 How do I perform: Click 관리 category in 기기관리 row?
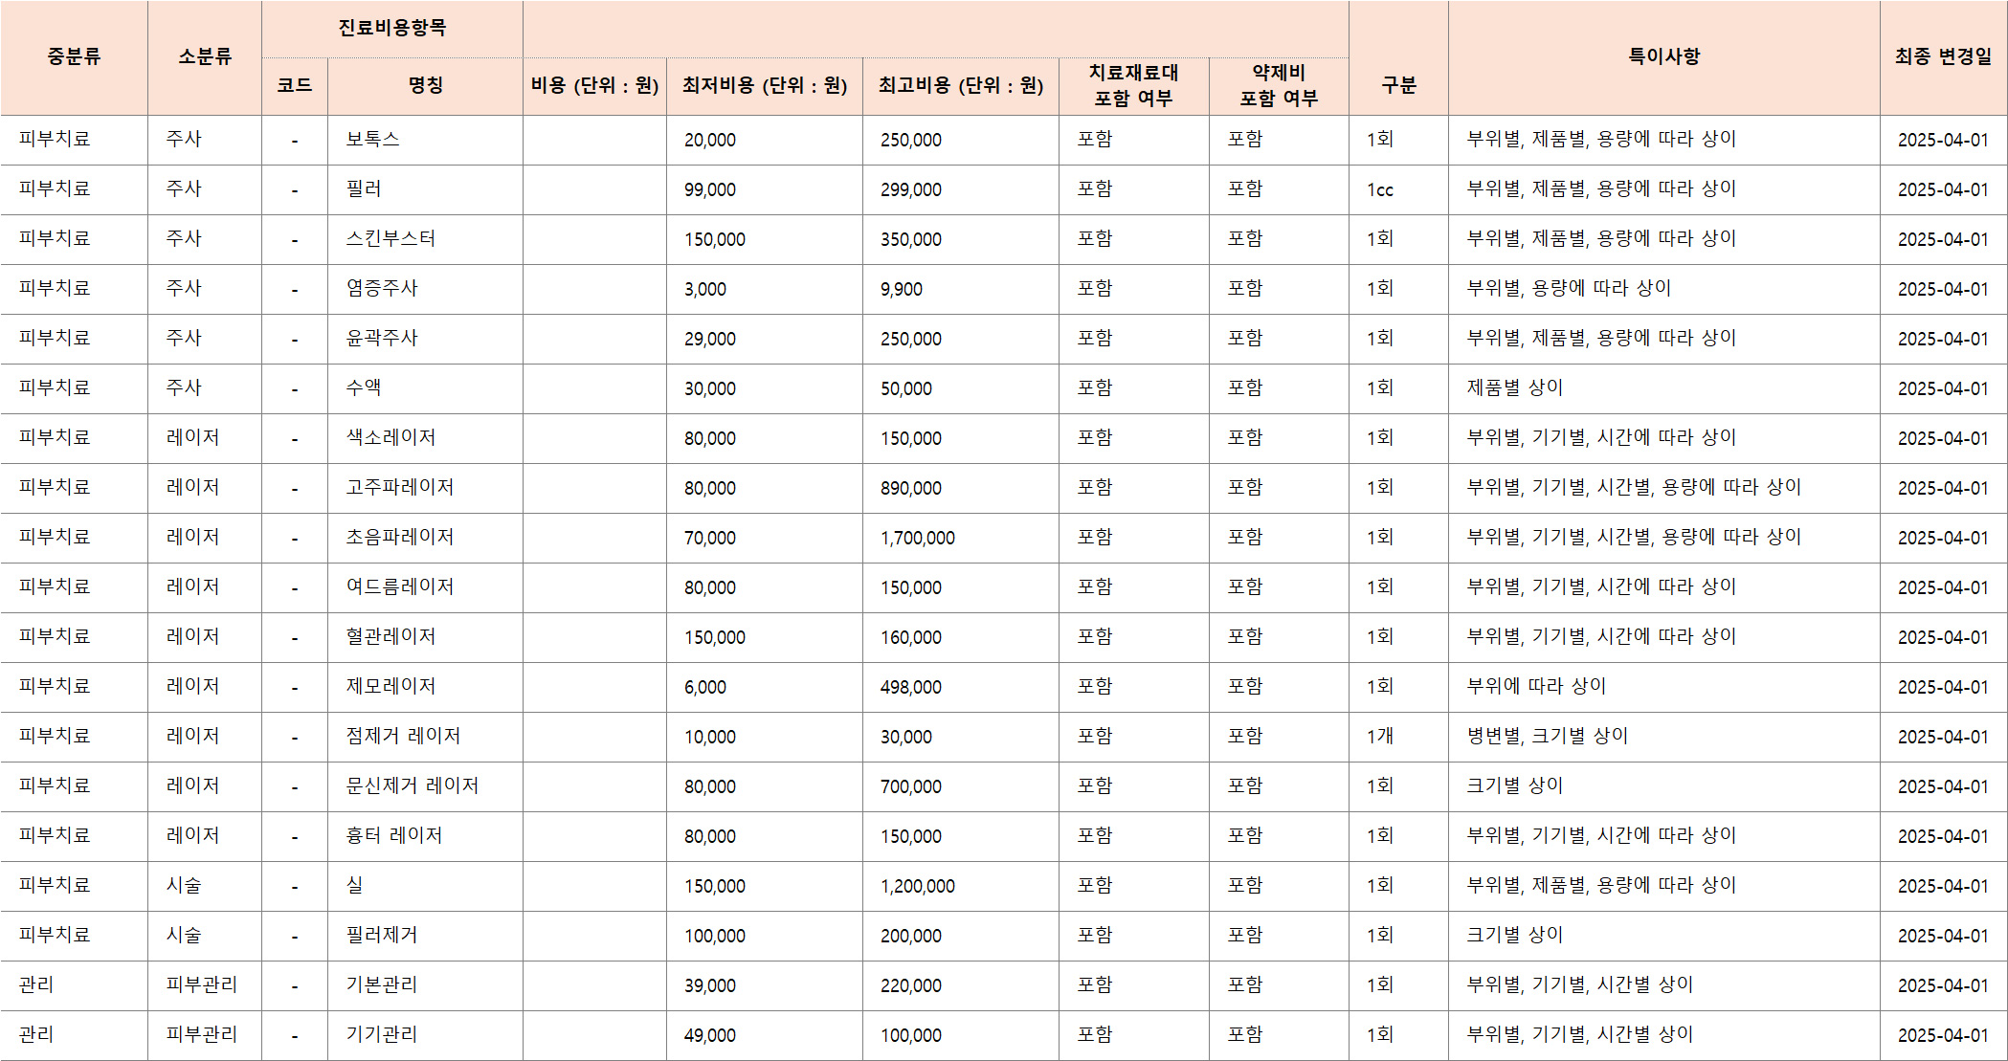click(x=36, y=1034)
